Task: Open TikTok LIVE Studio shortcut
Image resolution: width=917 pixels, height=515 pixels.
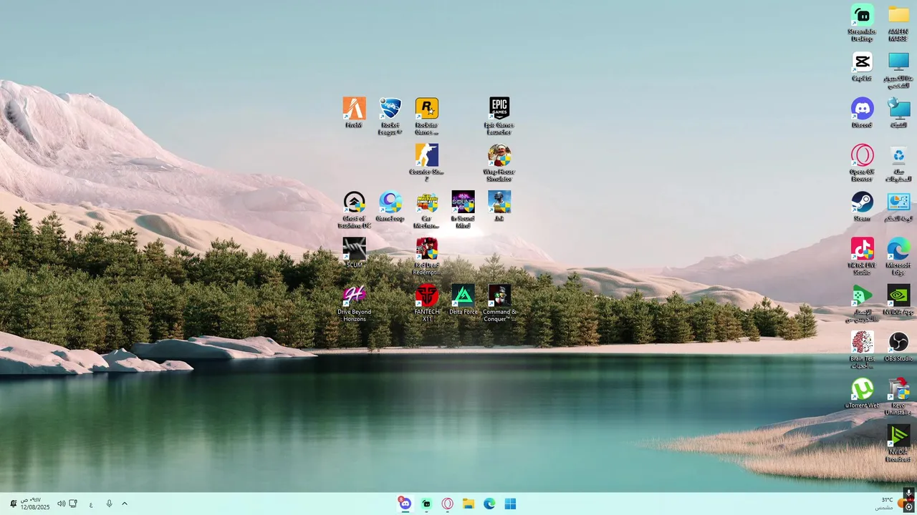Action: click(862, 256)
